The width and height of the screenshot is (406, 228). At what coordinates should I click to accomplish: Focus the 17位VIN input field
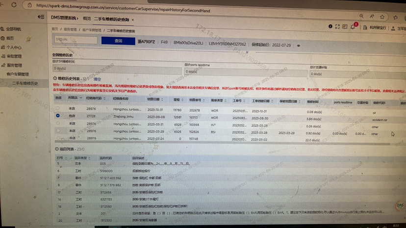click(x=76, y=40)
